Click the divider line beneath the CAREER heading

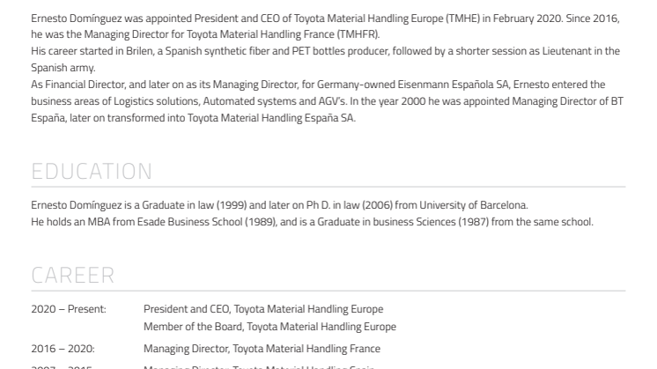pos(328,291)
